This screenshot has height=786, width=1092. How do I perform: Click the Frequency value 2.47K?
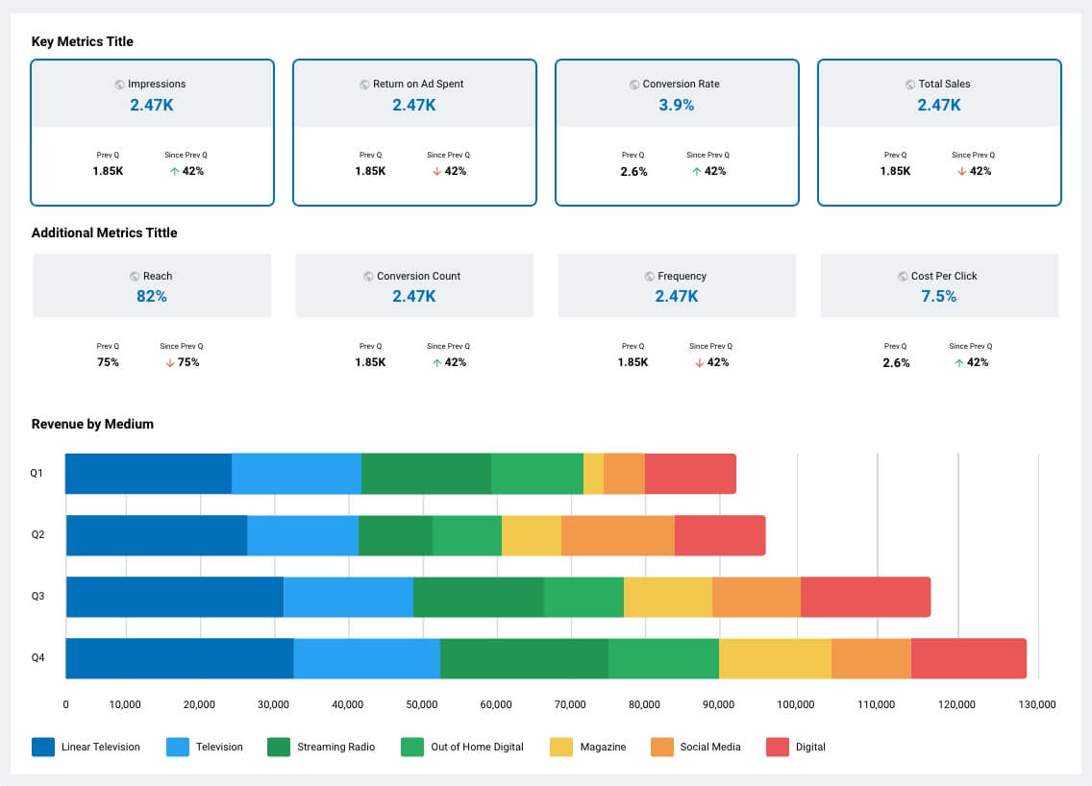[676, 297]
